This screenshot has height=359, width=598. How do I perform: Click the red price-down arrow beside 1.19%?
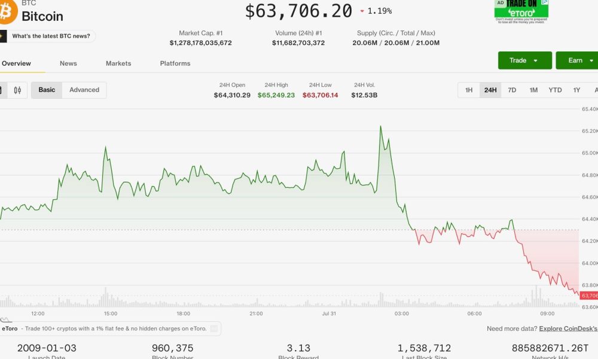362,11
